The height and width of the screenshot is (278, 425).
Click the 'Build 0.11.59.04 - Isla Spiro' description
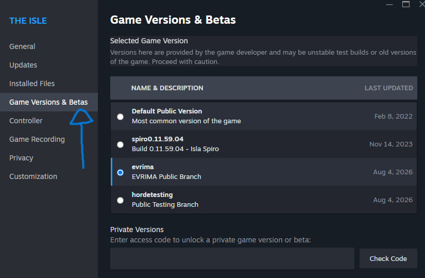(175, 149)
